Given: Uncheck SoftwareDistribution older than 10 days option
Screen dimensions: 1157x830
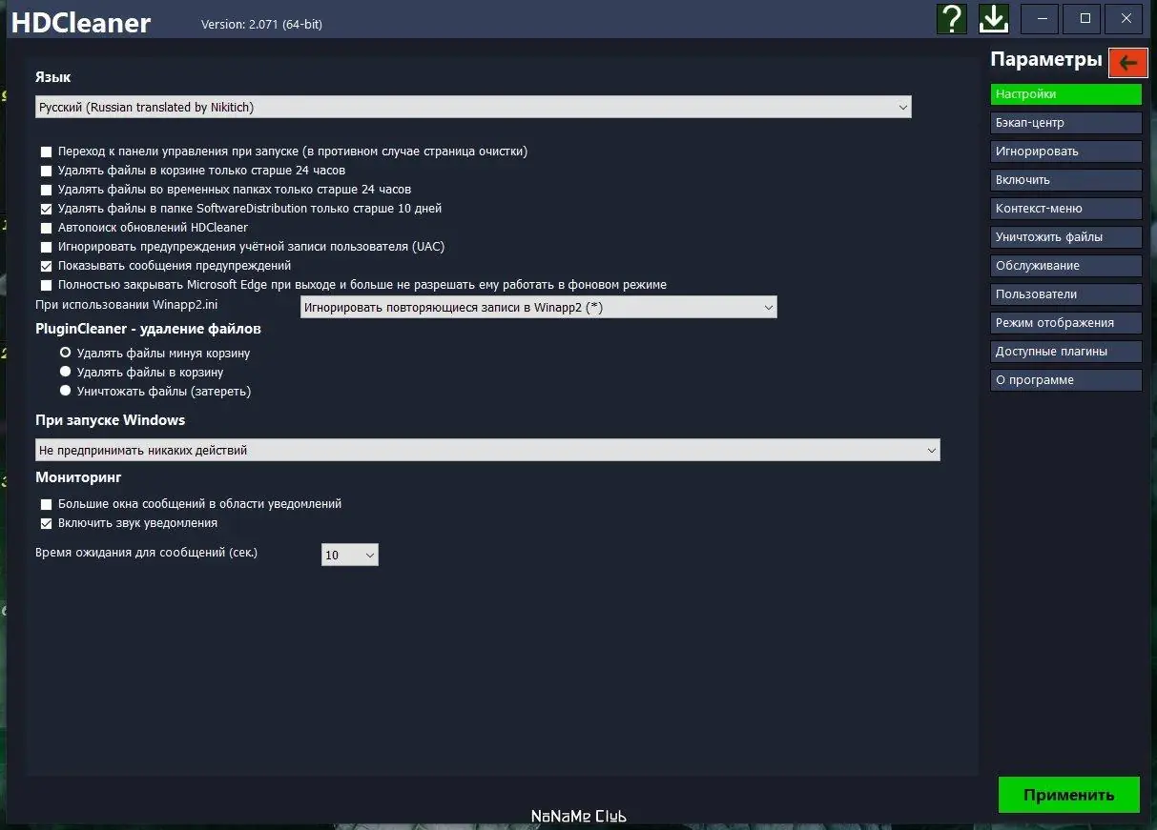Looking at the screenshot, I should coord(47,209).
